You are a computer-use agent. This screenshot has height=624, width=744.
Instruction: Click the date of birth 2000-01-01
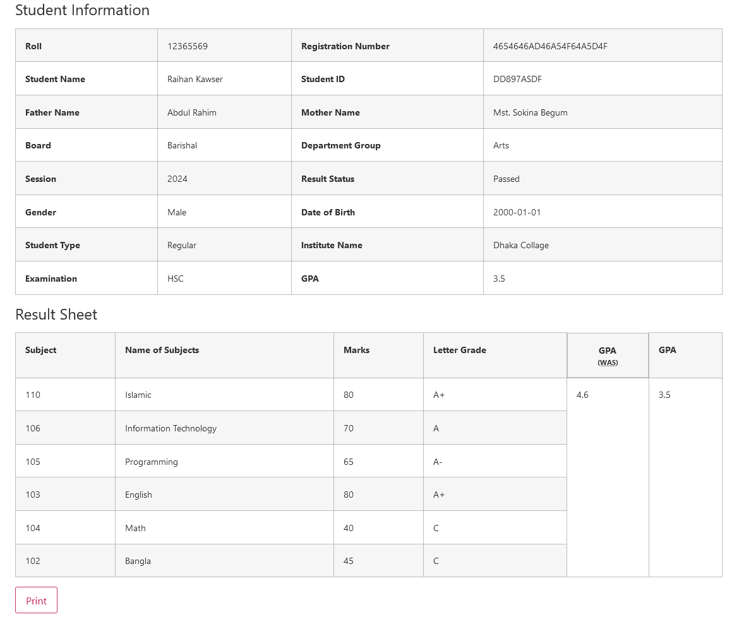click(x=517, y=212)
